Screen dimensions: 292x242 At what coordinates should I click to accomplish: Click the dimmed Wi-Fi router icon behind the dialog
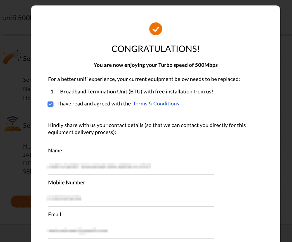click(13, 124)
